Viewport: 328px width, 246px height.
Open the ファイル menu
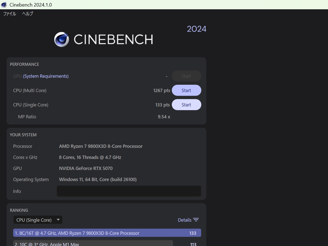point(10,14)
